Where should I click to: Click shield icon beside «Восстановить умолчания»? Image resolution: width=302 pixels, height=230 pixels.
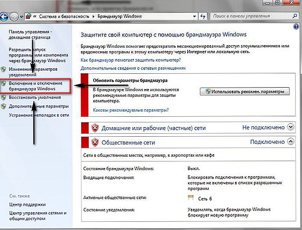(3, 98)
